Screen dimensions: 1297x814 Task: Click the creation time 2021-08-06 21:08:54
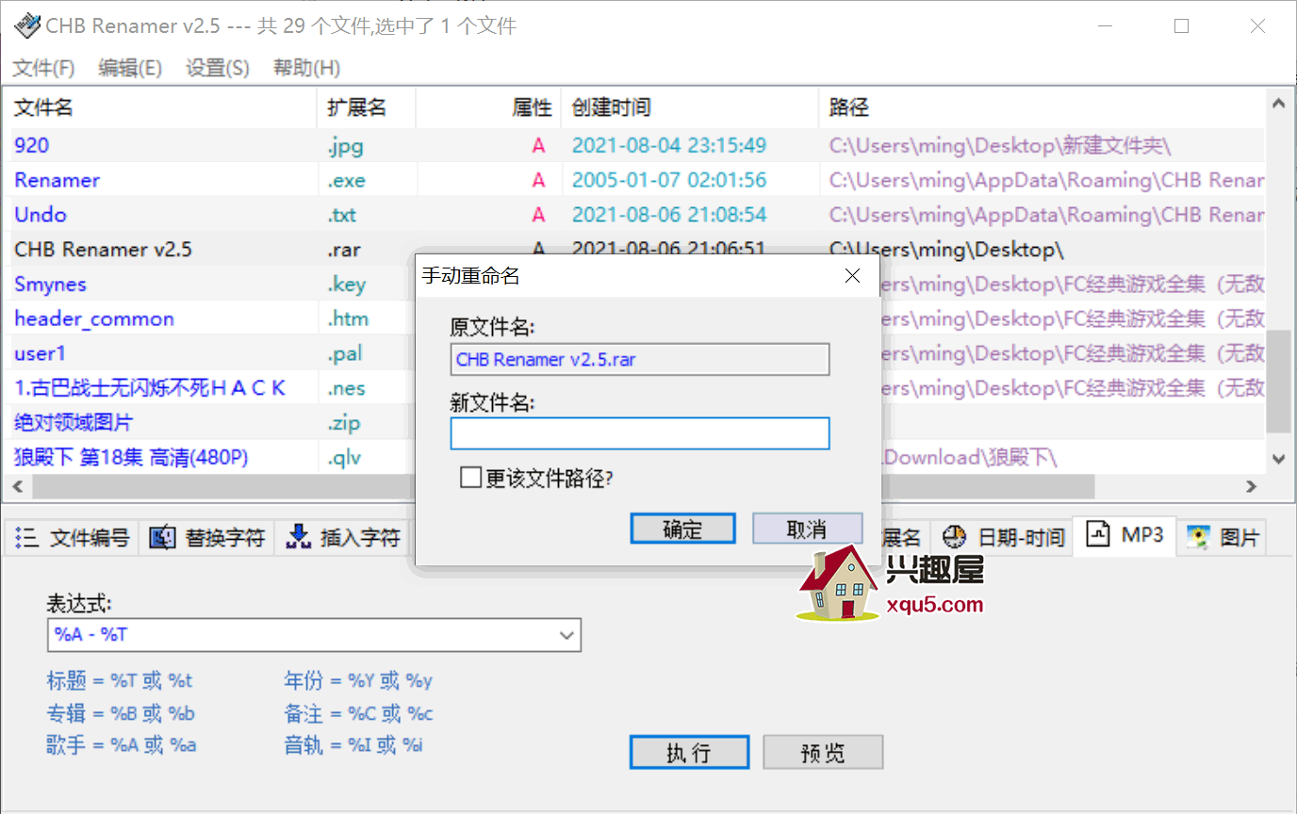(668, 215)
